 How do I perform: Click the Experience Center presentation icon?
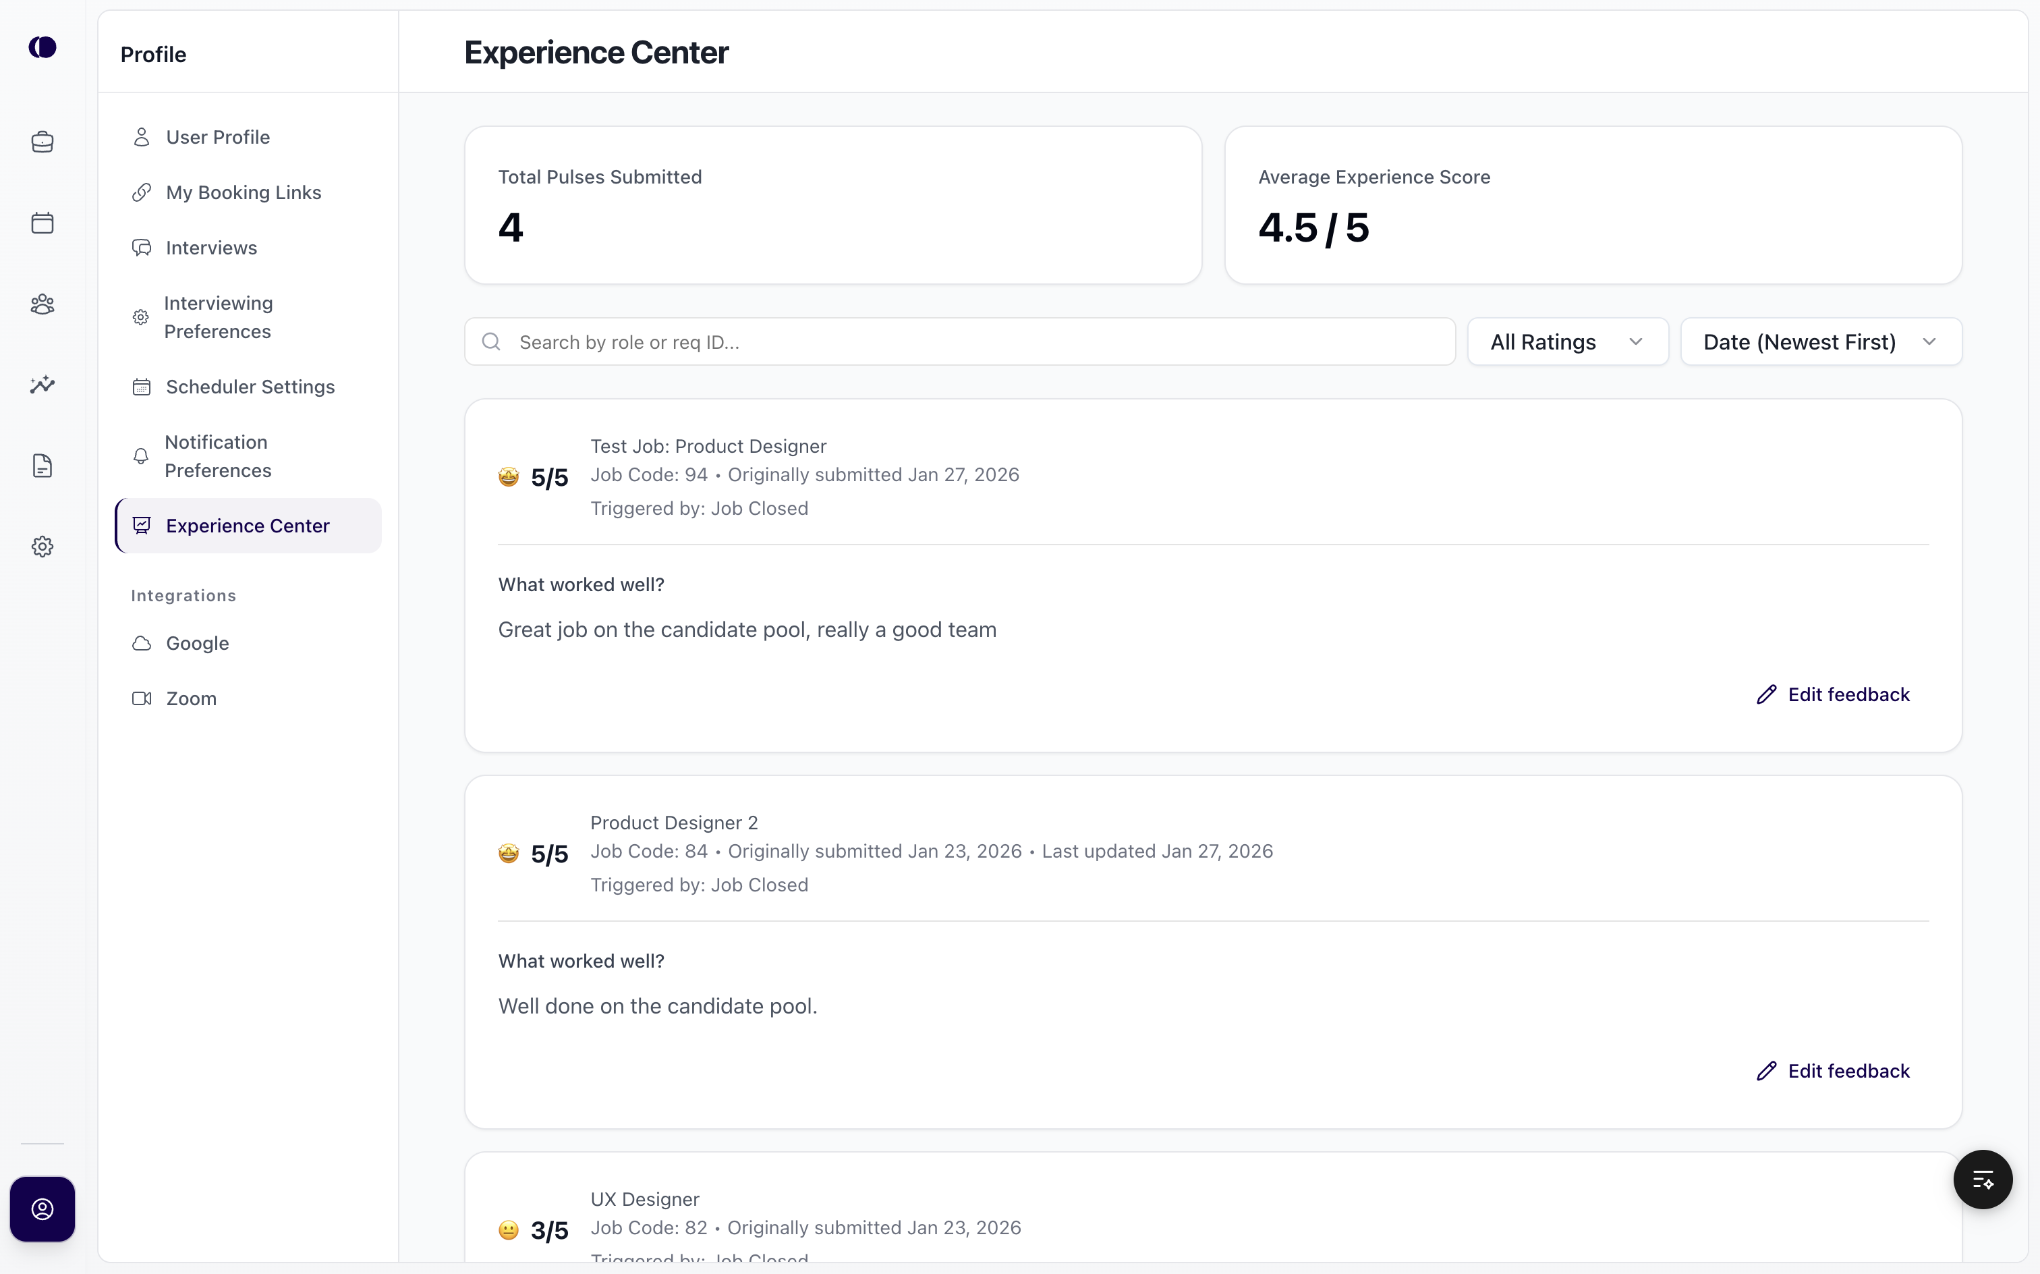142,526
